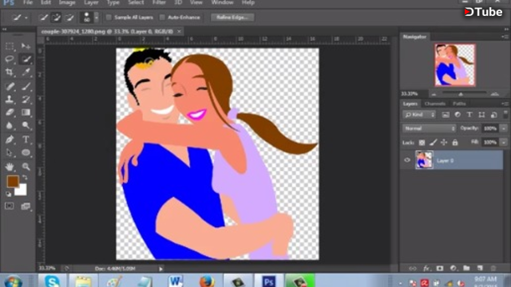Switch to the Channels tab
The height and width of the screenshot is (287, 511).
434,104
